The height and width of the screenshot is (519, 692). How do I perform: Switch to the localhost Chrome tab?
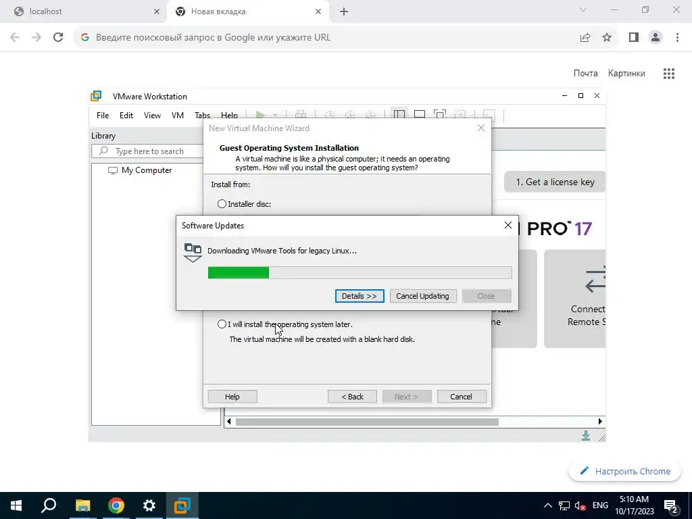click(84, 11)
